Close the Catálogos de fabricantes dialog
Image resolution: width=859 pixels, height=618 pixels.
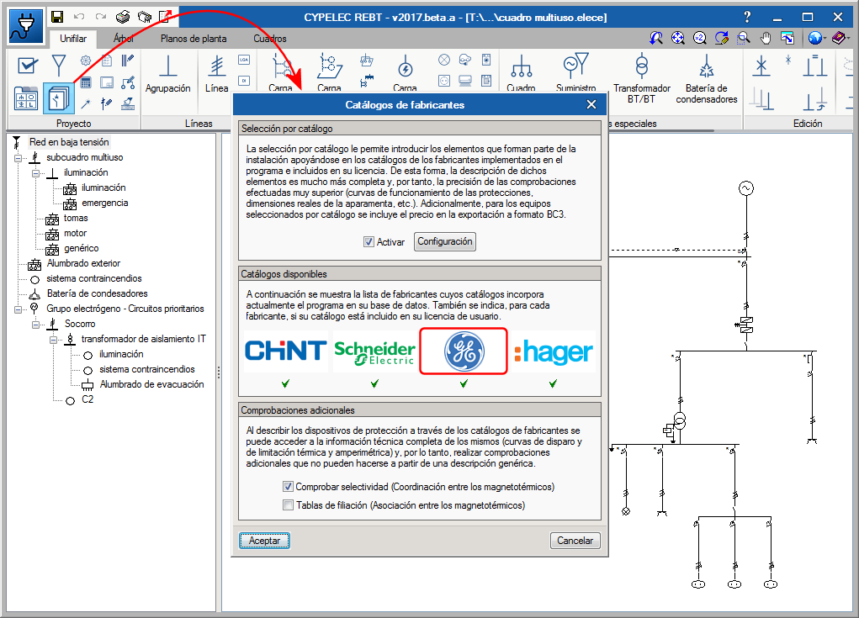pos(591,104)
